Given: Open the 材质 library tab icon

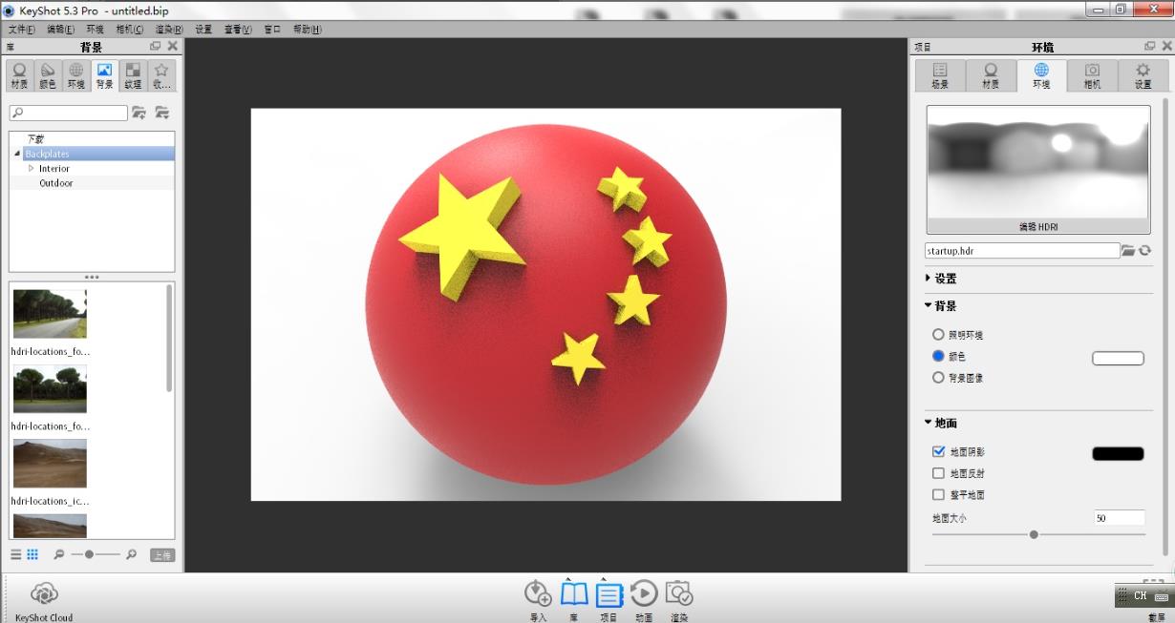Looking at the screenshot, I should point(19,74).
